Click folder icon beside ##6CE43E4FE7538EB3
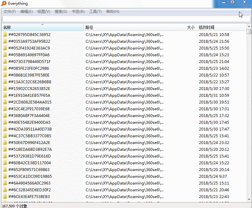Image resolution: width=252 pixels, height=208 pixels. coord(5,197)
